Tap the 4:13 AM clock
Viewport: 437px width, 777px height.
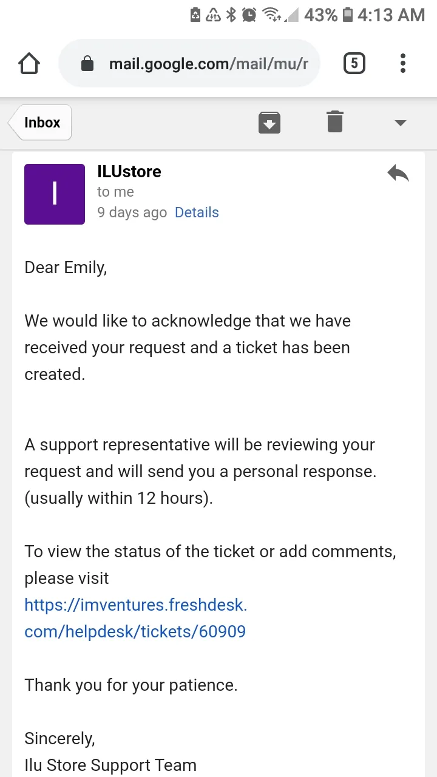coord(391,15)
